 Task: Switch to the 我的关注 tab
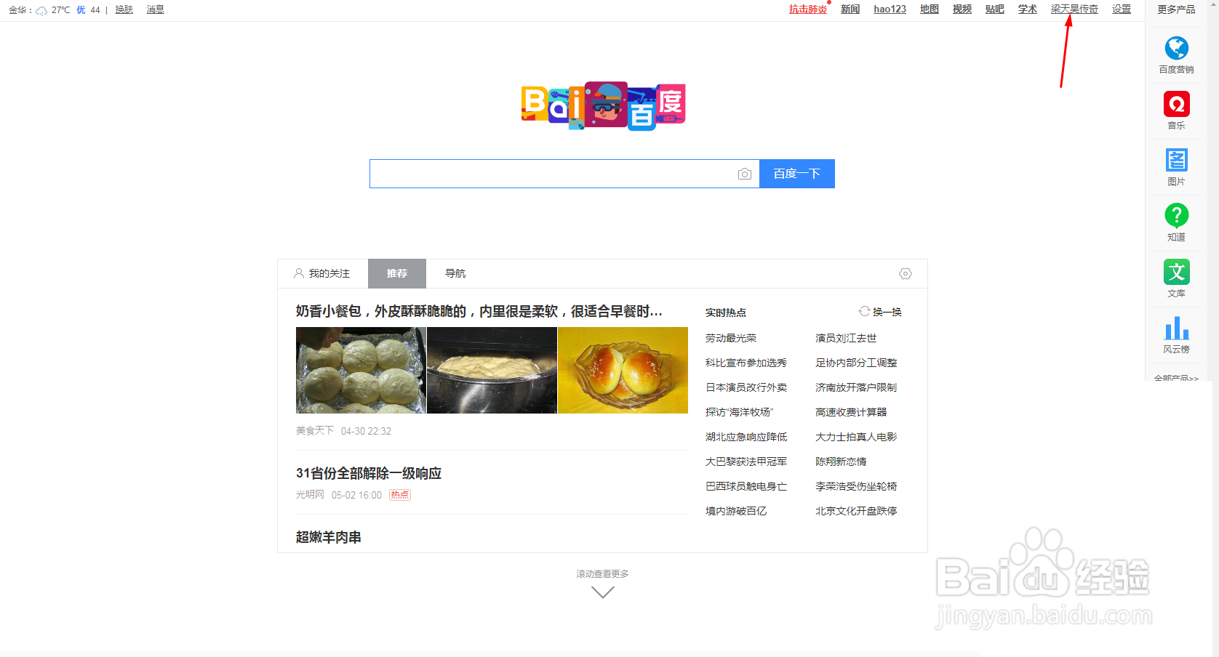click(328, 273)
